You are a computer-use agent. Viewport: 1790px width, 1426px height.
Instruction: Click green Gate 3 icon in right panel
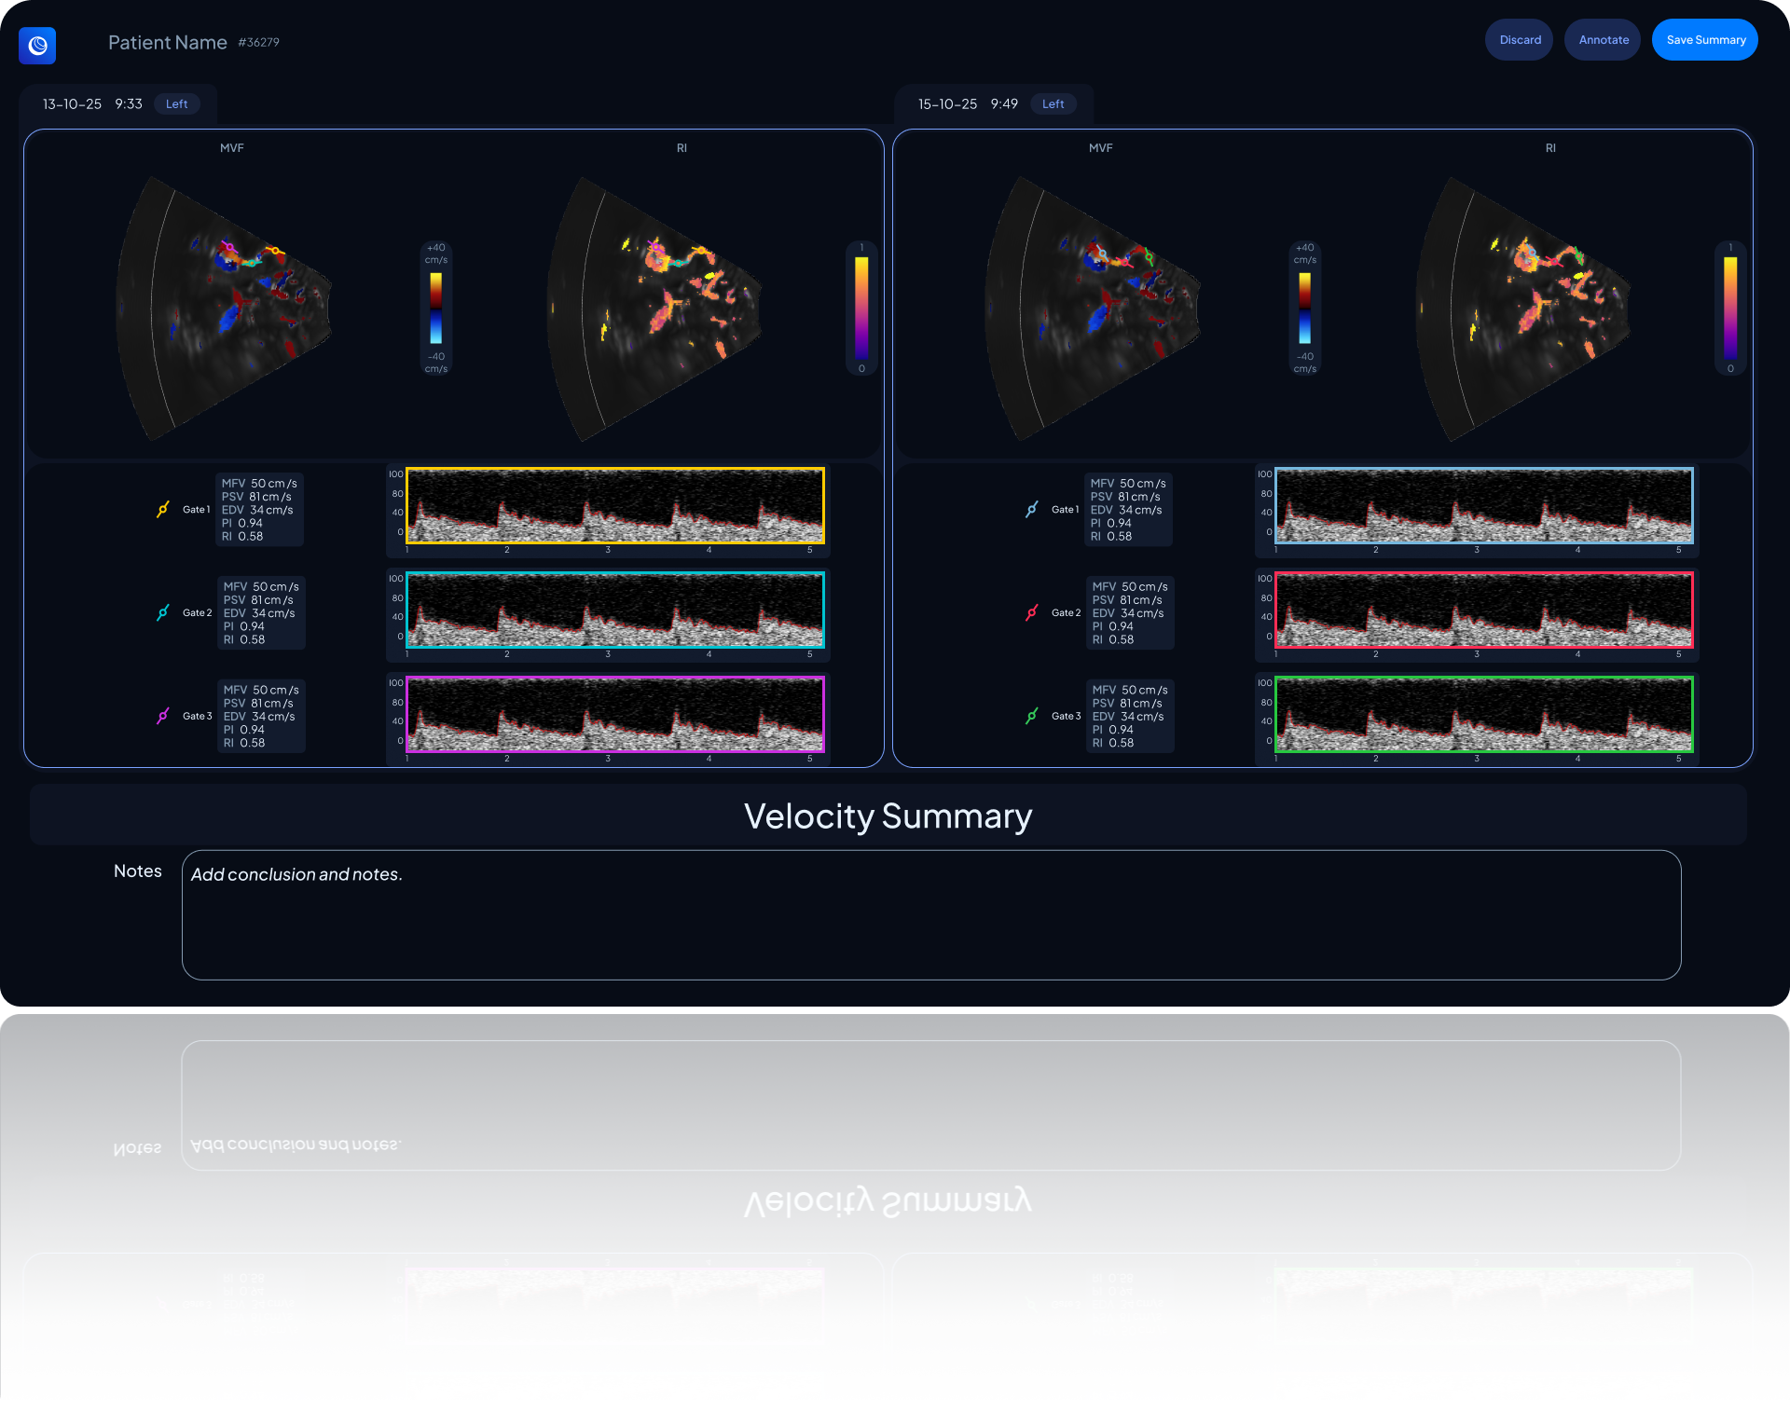(1032, 716)
